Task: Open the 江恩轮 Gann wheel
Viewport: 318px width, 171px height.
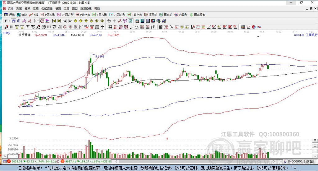Action: click(x=151, y=15)
